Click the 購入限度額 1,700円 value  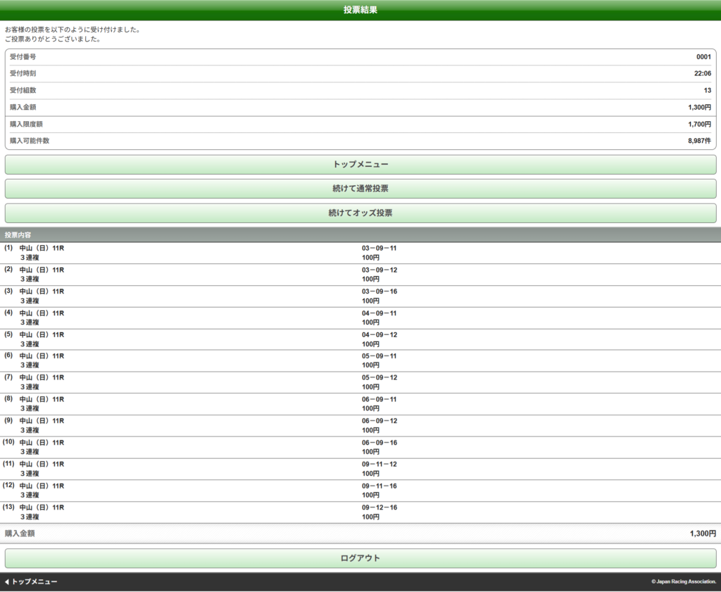[699, 125]
